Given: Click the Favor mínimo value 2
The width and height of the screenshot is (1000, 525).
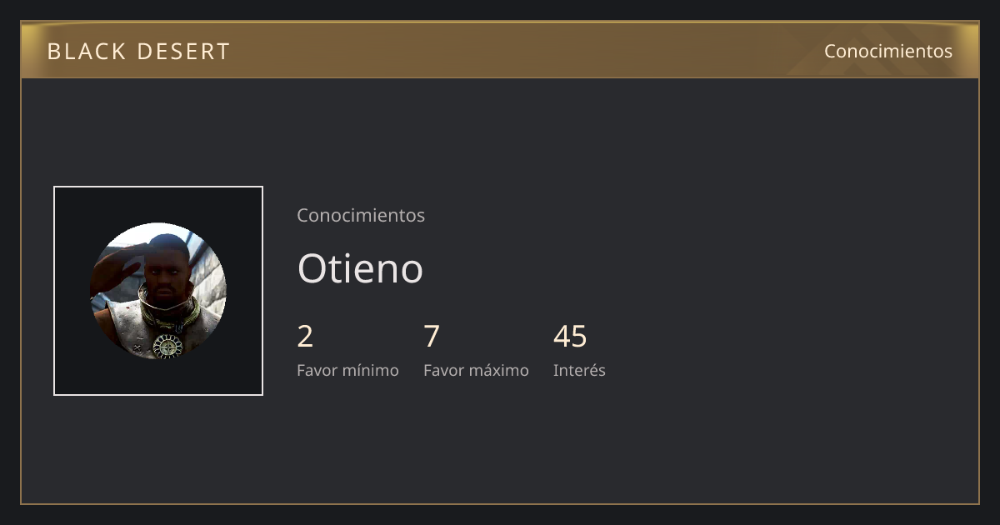Looking at the screenshot, I should pyautogui.click(x=305, y=337).
